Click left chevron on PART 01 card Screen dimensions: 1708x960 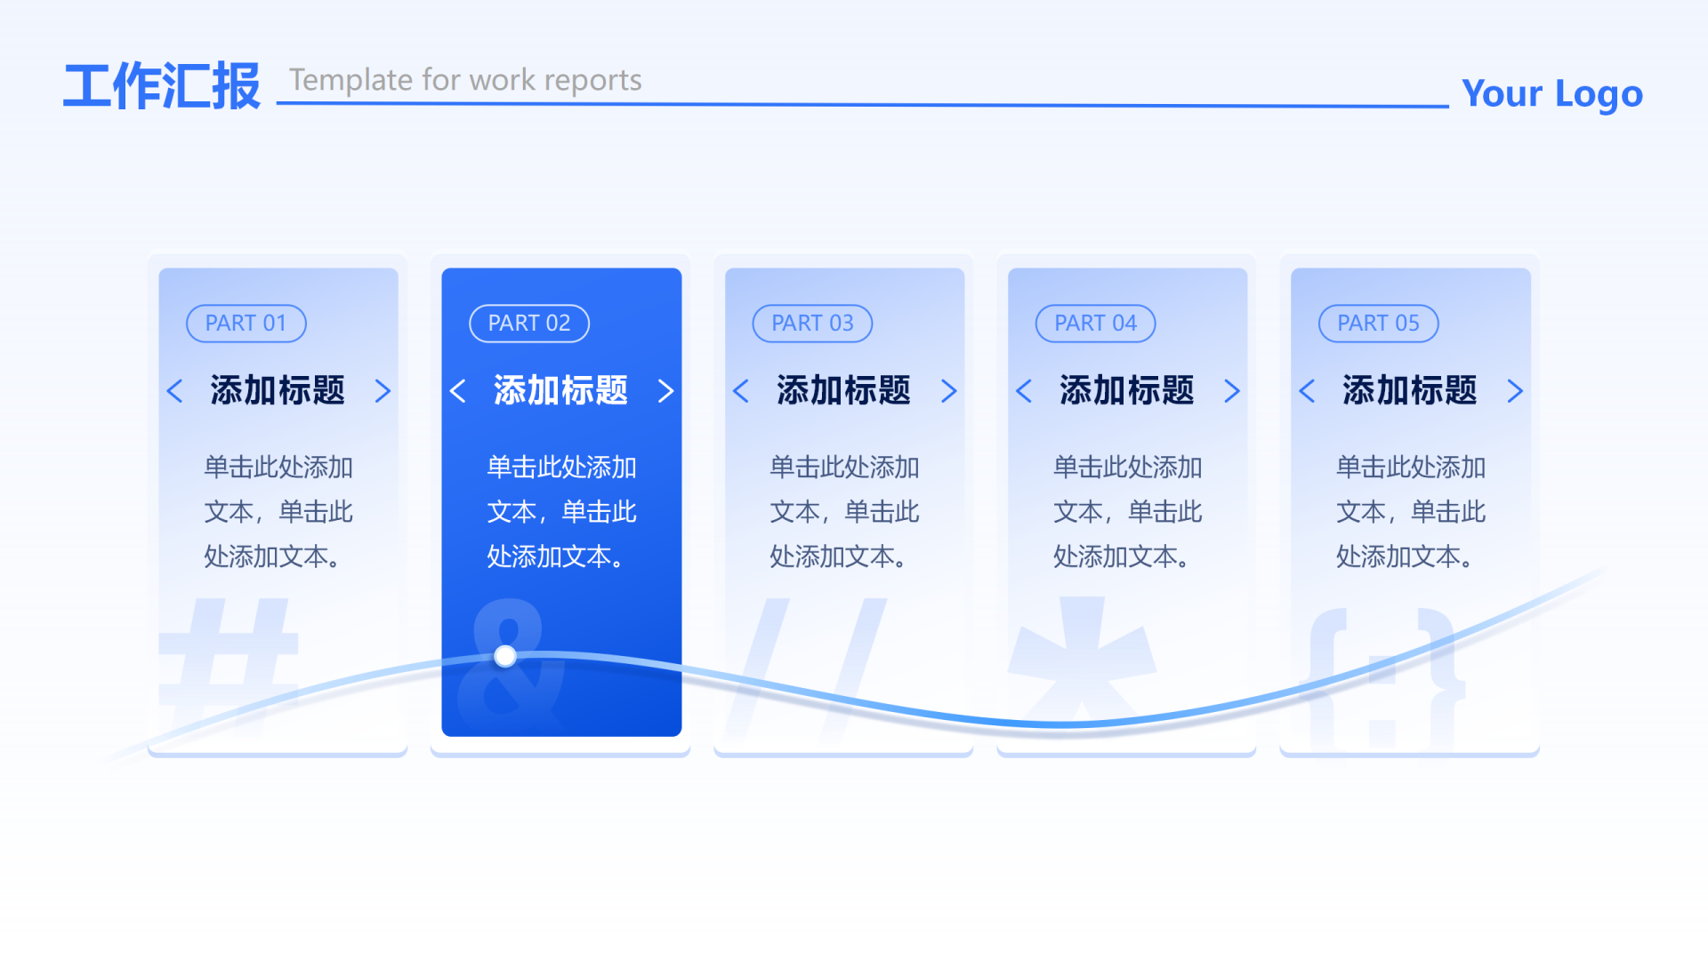point(175,391)
